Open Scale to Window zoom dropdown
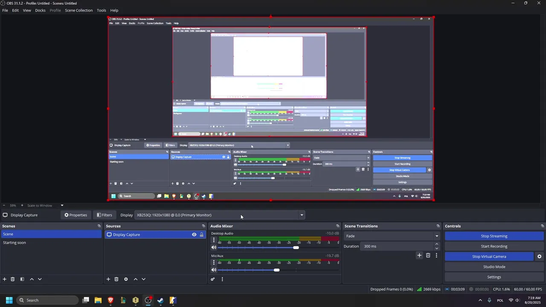The image size is (546, 307). (62, 206)
